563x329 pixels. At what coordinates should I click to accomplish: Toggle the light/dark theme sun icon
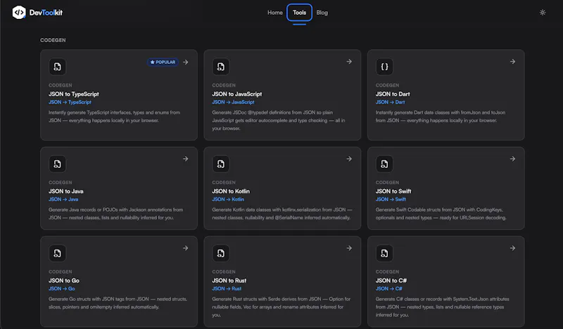543,13
